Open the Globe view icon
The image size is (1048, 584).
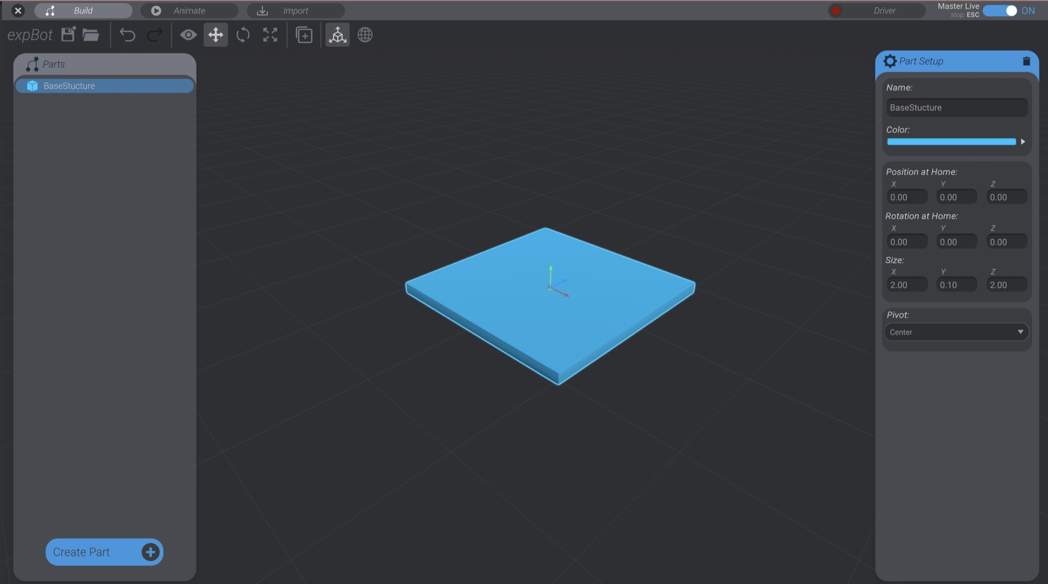(x=365, y=35)
